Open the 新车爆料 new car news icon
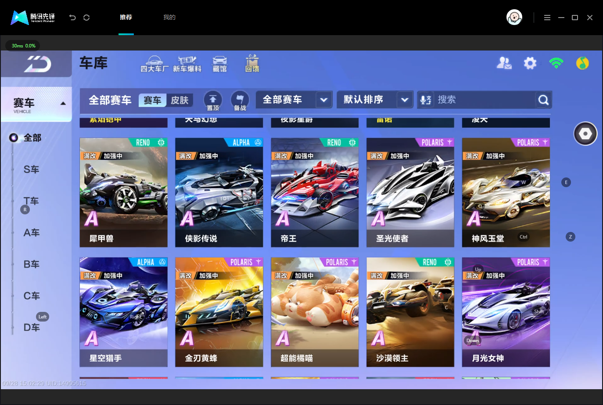Image resolution: width=603 pixels, height=405 pixels. click(187, 64)
